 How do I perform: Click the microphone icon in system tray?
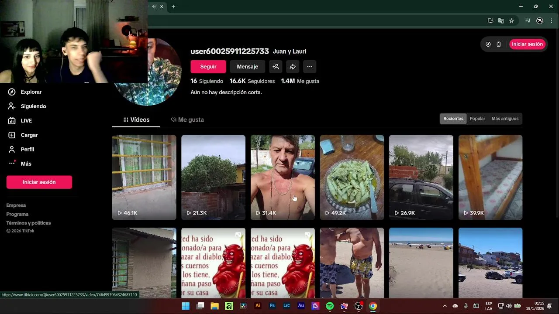[x=466, y=306]
